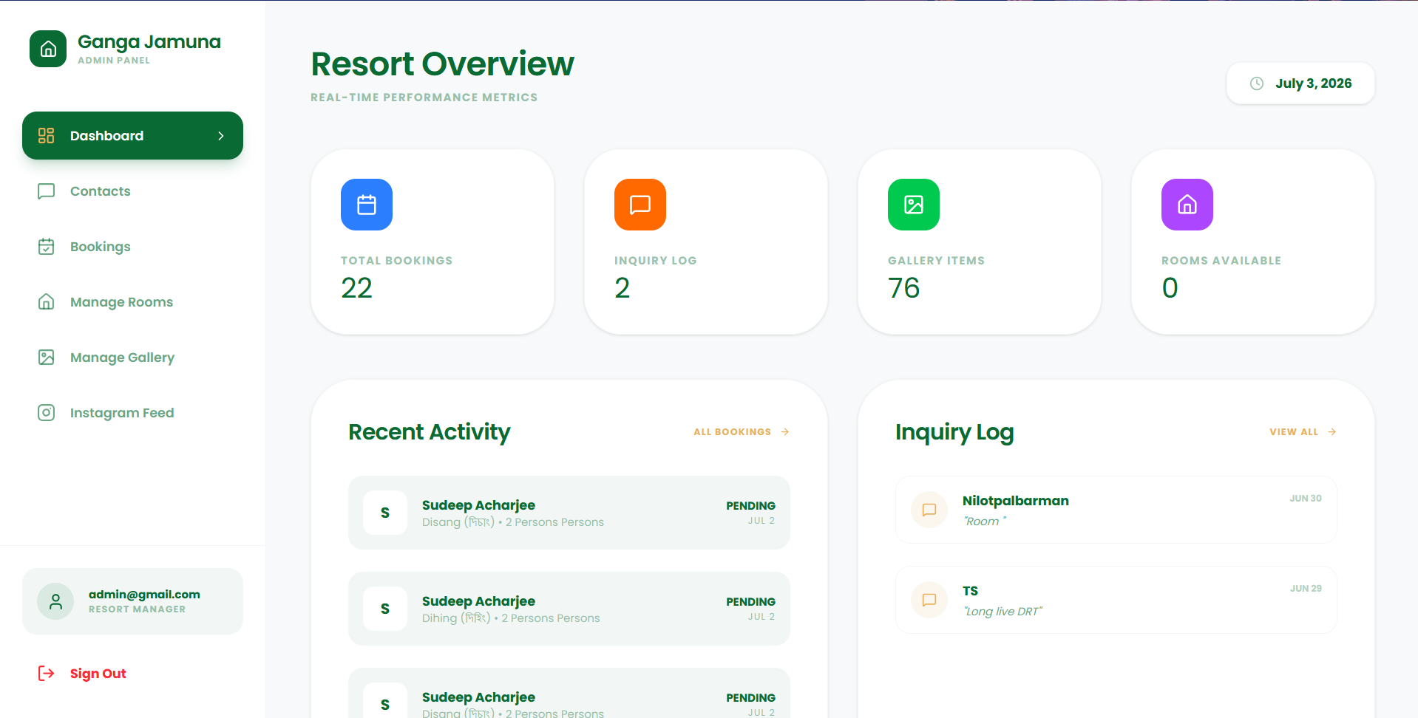Click the Manage Rooms house icon
1418x718 pixels.
tap(46, 302)
